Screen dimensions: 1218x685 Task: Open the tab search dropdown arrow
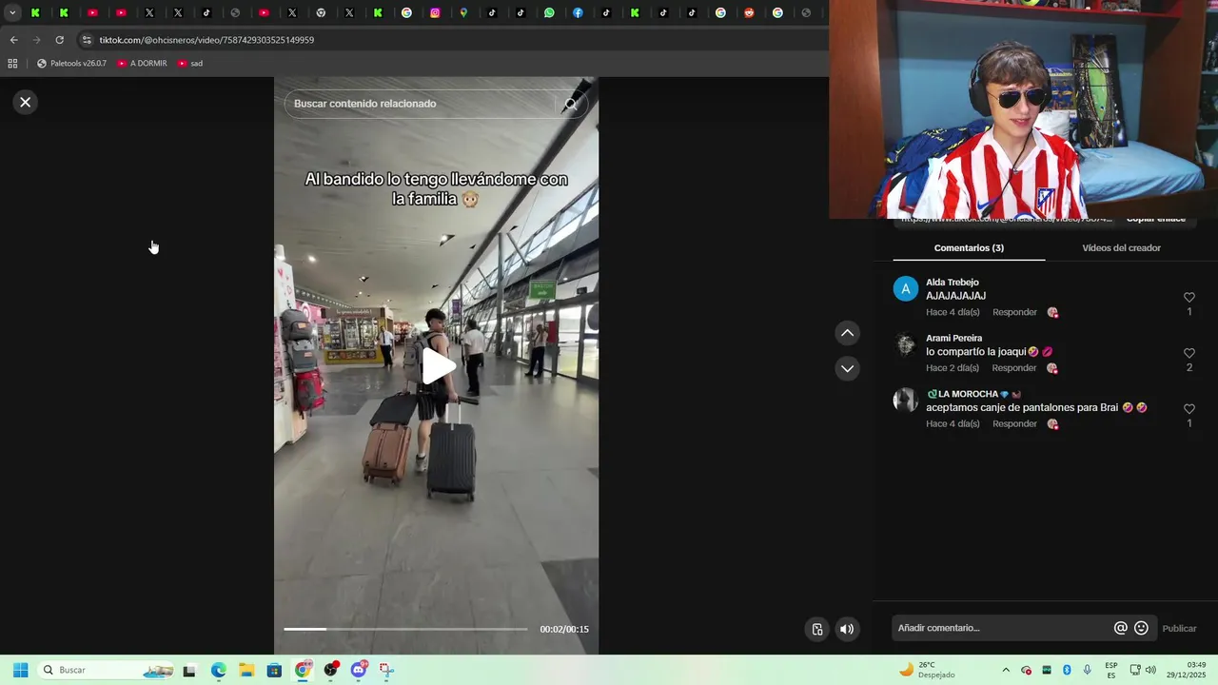[x=12, y=13]
